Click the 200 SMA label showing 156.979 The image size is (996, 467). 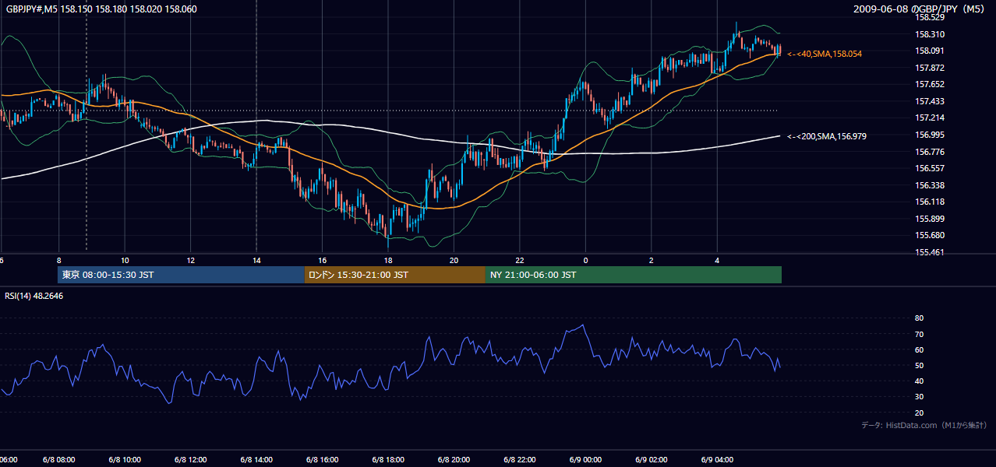[x=827, y=136]
